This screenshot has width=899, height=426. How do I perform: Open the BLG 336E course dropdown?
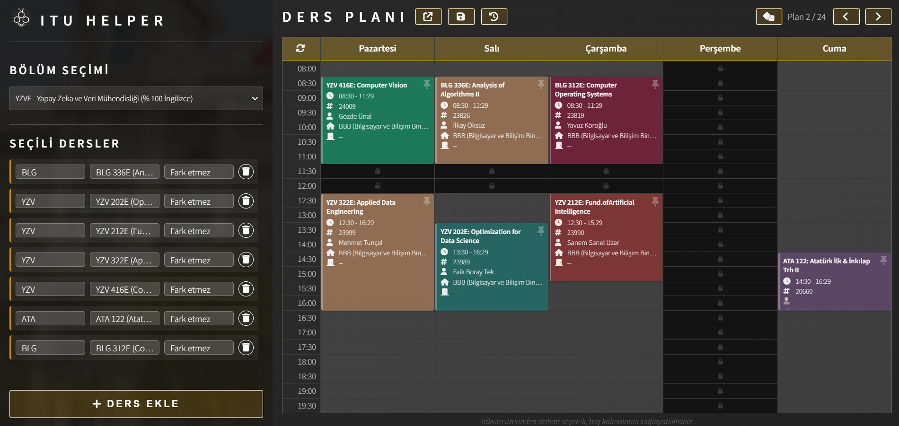(124, 172)
